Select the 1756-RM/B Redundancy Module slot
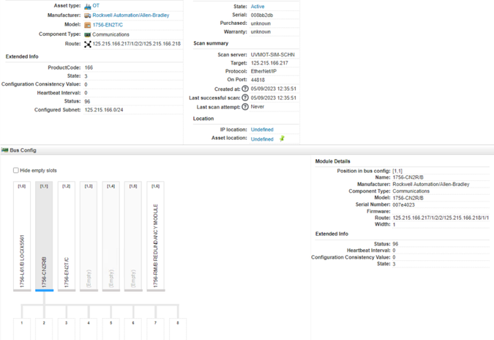This screenshot has height=340, width=494. pyautogui.click(x=155, y=236)
